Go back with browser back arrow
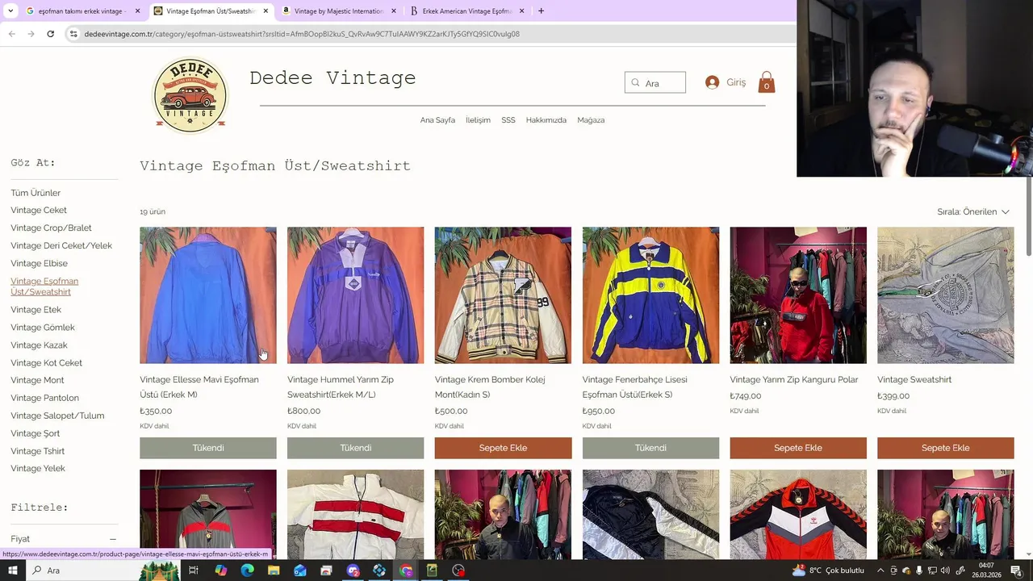The width and height of the screenshot is (1033, 581). [11, 34]
